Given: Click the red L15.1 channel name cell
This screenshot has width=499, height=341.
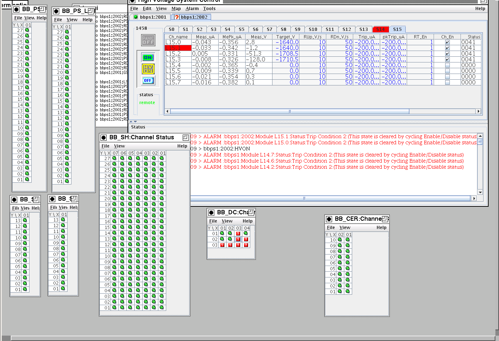Looking at the screenshot, I should pos(178,48).
